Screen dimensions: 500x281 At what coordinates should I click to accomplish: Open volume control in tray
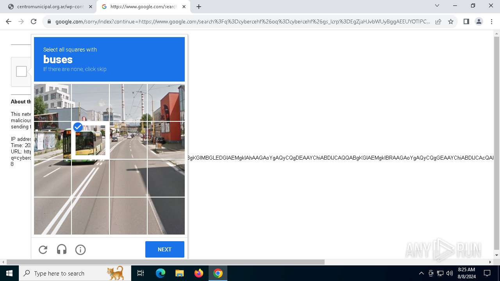[x=450, y=273]
